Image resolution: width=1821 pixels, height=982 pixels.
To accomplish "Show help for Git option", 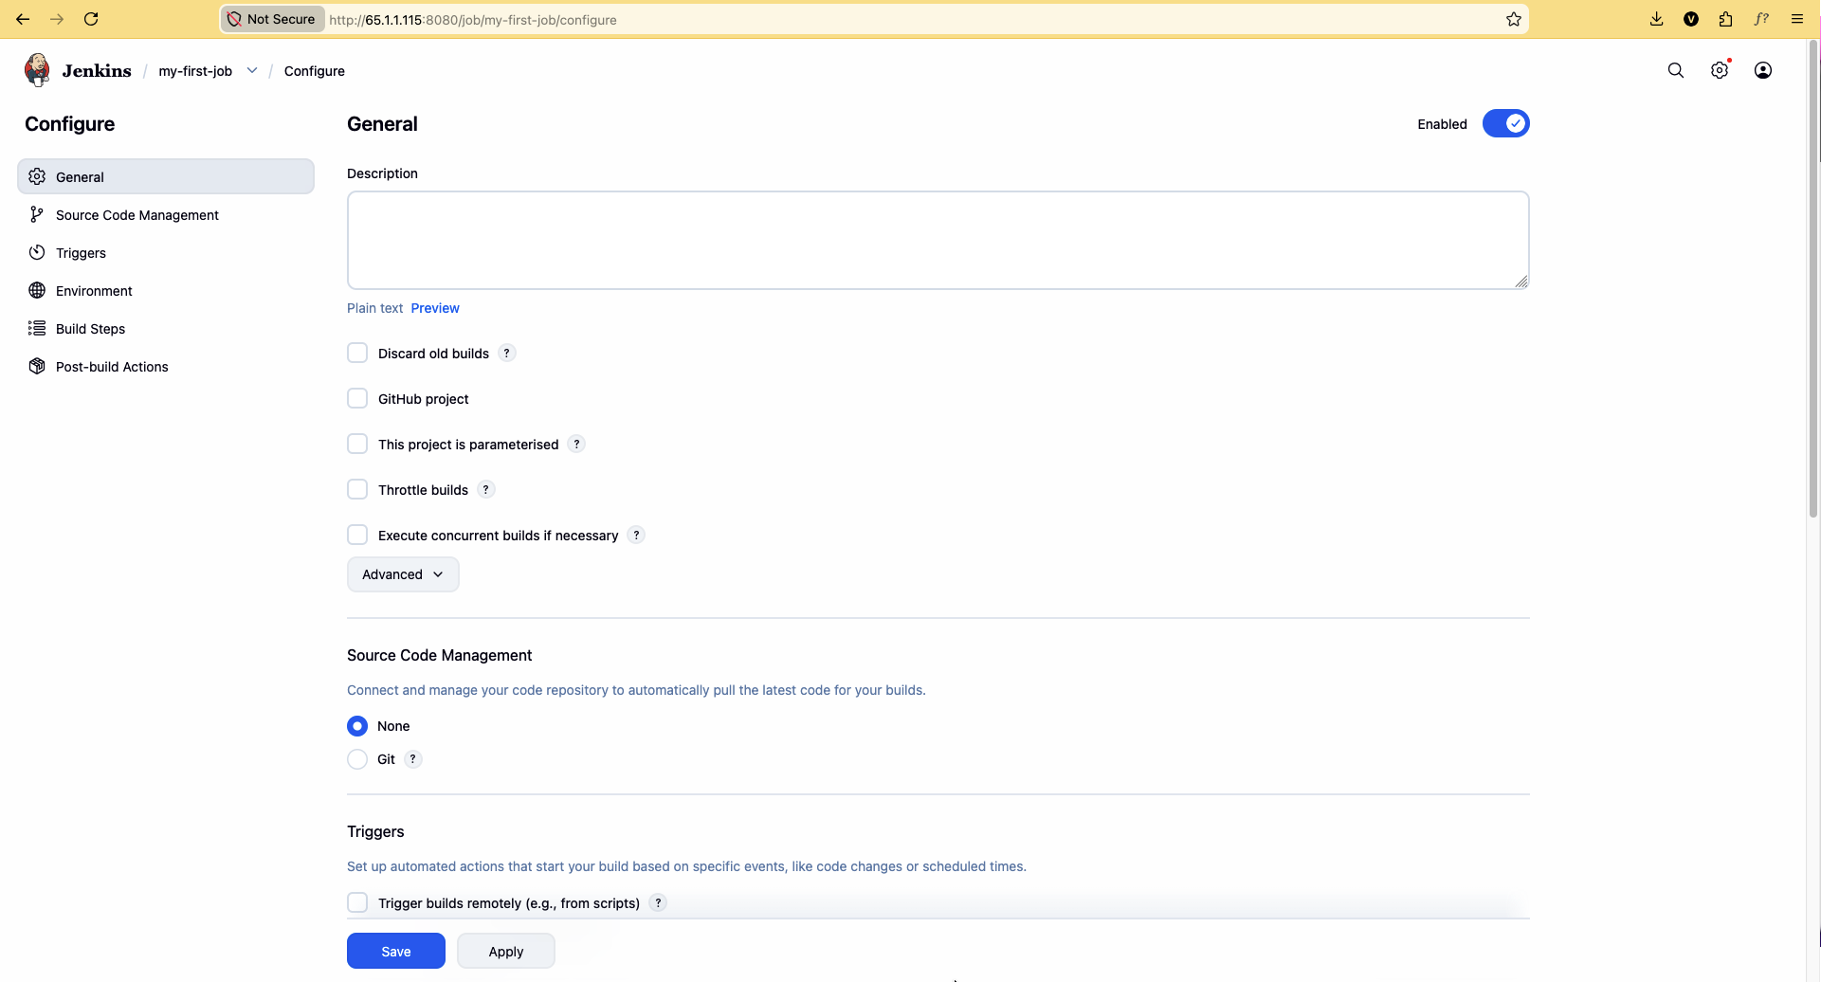I will click(413, 758).
